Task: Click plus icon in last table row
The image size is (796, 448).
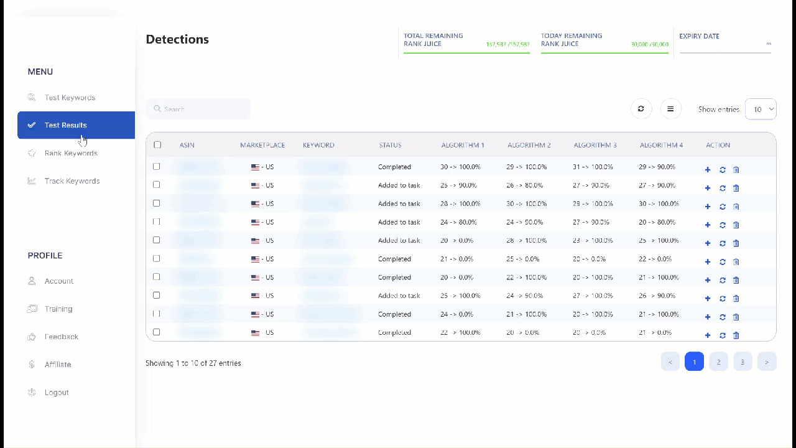Action: [x=708, y=335]
